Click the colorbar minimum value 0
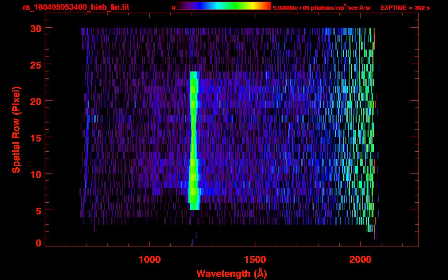Viewport: 448px width, 280px height. (x=174, y=8)
